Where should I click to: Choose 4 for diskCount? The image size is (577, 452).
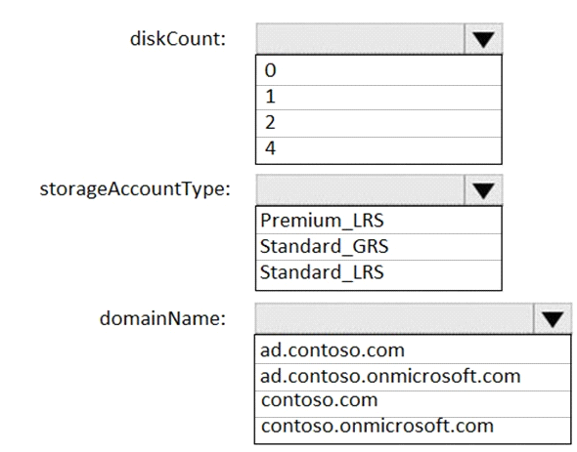coord(378,150)
